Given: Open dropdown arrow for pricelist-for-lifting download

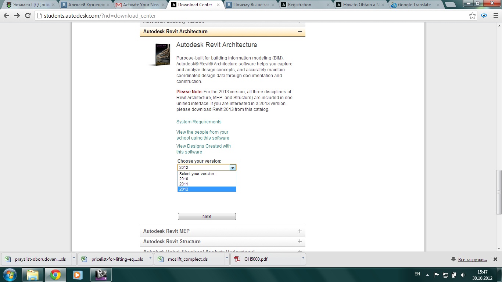Looking at the screenshot, I should point(150,258).
